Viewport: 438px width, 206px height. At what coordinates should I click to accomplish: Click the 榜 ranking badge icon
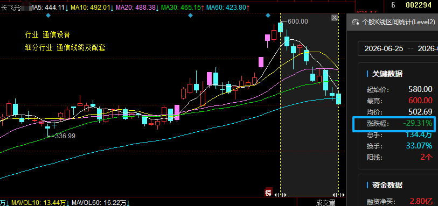[268, 193]
